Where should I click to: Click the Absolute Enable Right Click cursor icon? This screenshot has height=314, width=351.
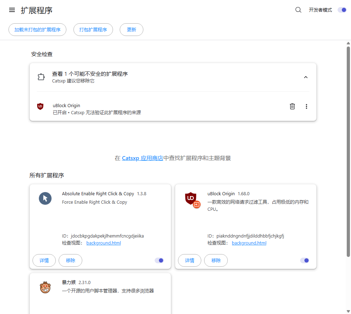point(45,198)
